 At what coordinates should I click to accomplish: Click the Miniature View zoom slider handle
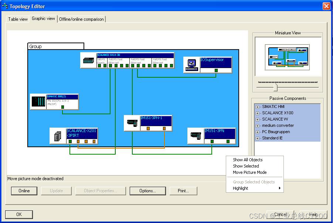click(276, 87)
